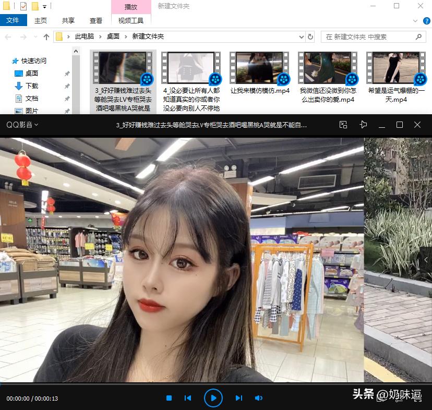Expand the address bar history dropdown
This screenshot has height=410, width=432.
tap(301, 37)
